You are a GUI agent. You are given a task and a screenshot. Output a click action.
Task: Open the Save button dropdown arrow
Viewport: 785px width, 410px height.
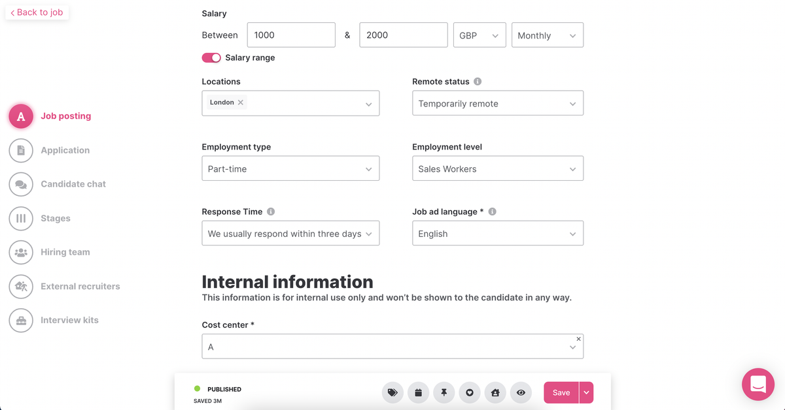(586, 392)
